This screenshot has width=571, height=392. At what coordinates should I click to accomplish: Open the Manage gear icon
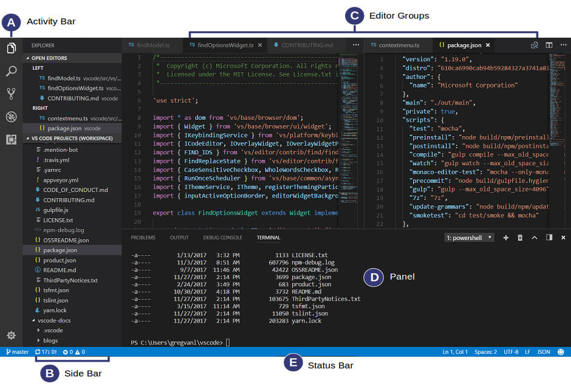10,335
